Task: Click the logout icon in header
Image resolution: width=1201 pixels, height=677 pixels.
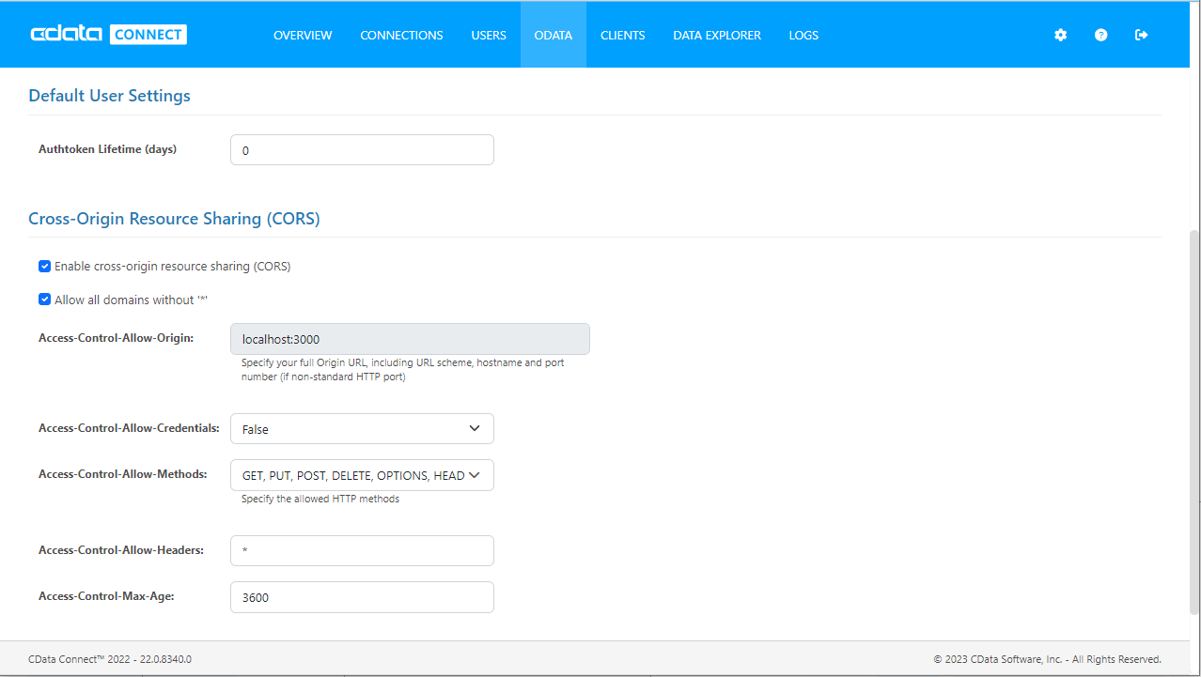Action: (x=1141, y=35)
